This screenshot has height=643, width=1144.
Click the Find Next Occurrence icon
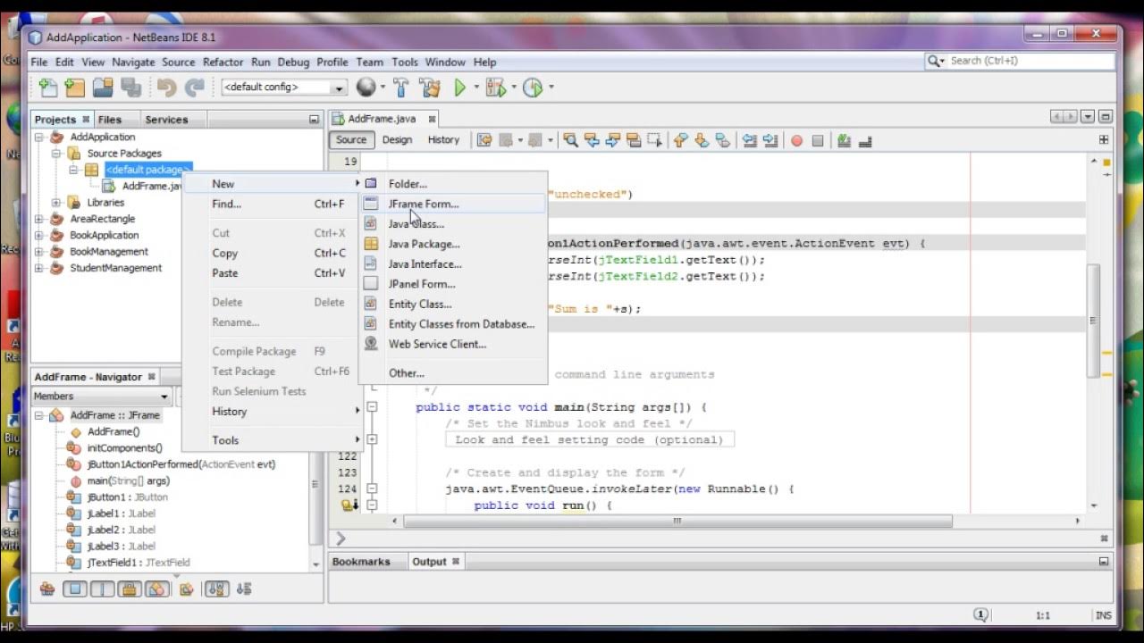[612, 140]
